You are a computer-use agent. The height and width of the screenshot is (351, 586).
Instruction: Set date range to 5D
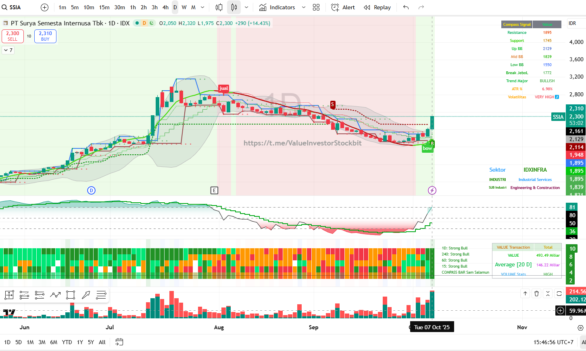coord(19,342)
